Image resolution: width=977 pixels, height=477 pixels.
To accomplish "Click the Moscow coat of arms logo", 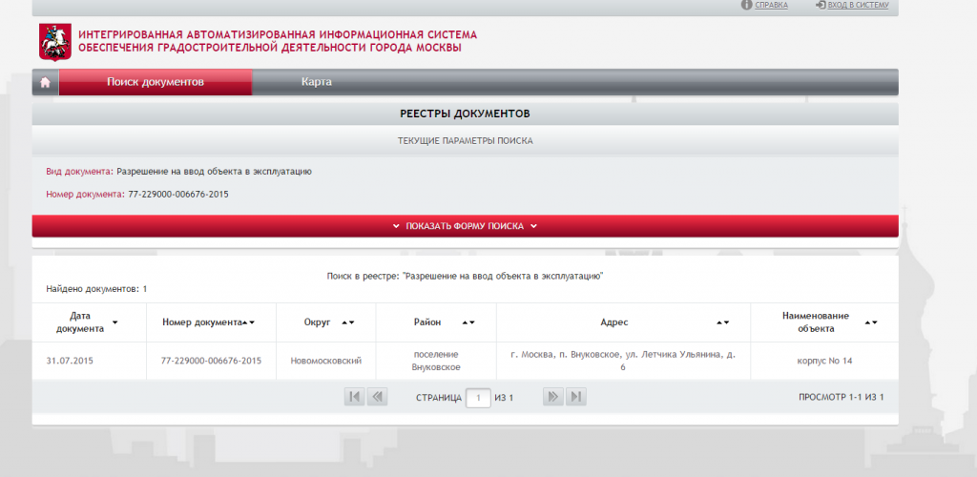I will click(x=54, y=42).
